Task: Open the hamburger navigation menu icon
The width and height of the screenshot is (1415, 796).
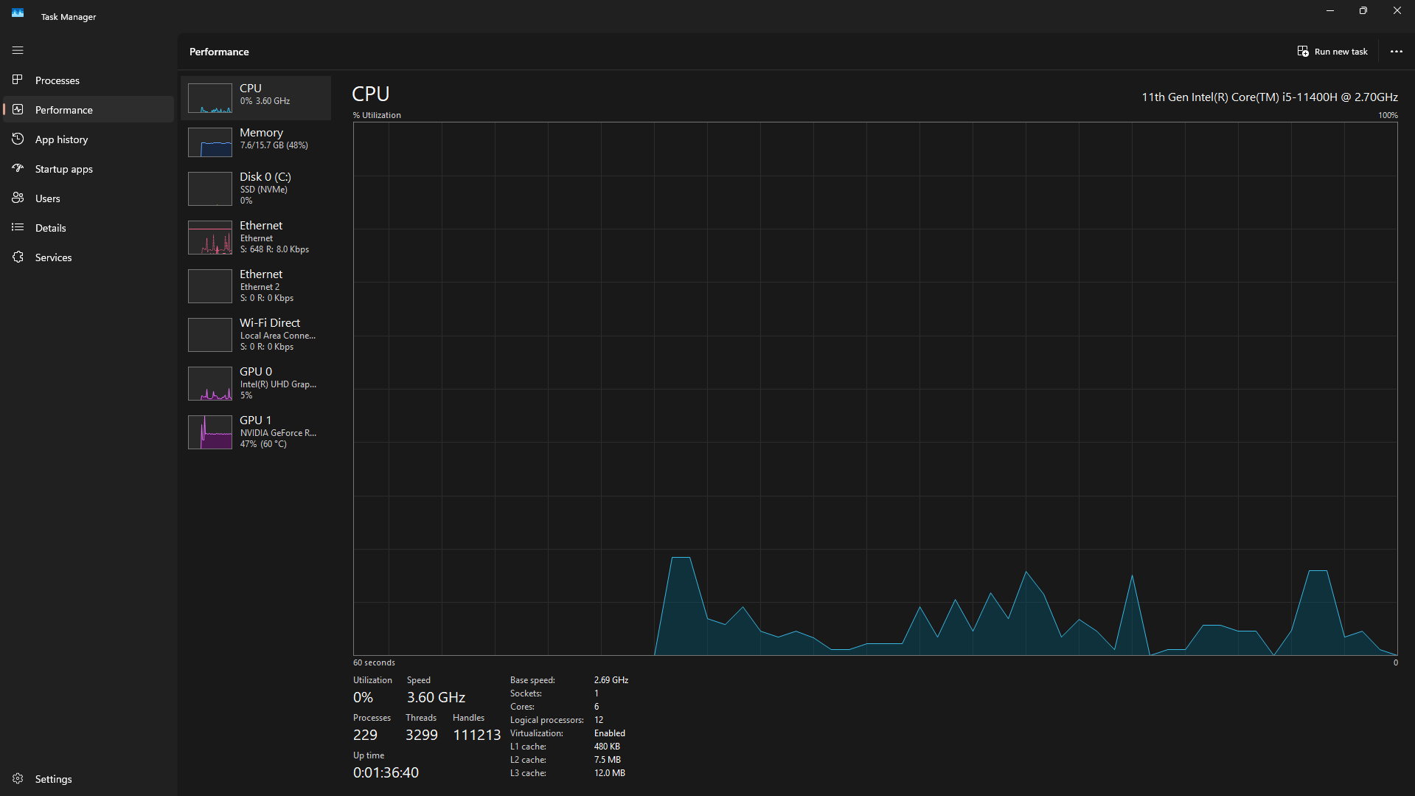Action: 18,50
